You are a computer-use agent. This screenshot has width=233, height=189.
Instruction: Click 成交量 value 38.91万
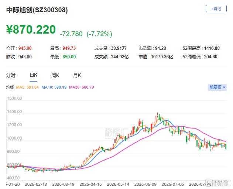click(x=119, y=48)
